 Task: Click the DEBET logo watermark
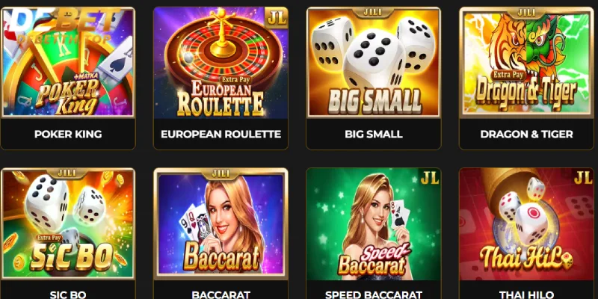64,25
